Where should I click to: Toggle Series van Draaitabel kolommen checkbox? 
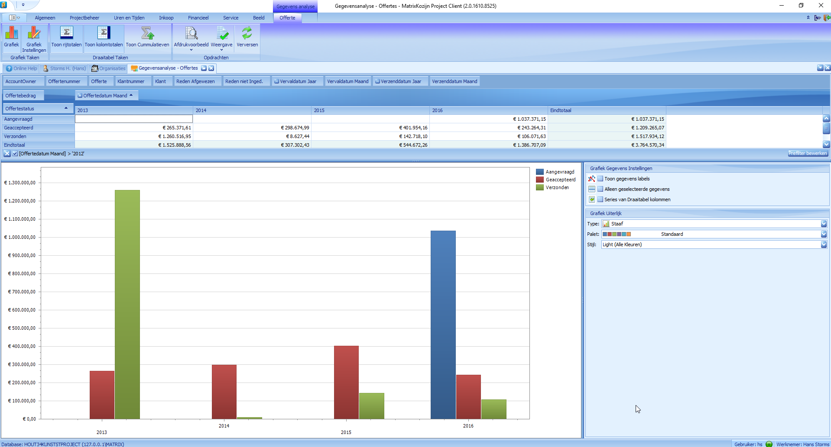pos(601,199)
